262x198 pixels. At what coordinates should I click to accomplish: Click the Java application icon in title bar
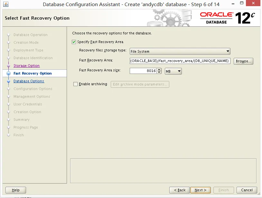tap(6, 4)
